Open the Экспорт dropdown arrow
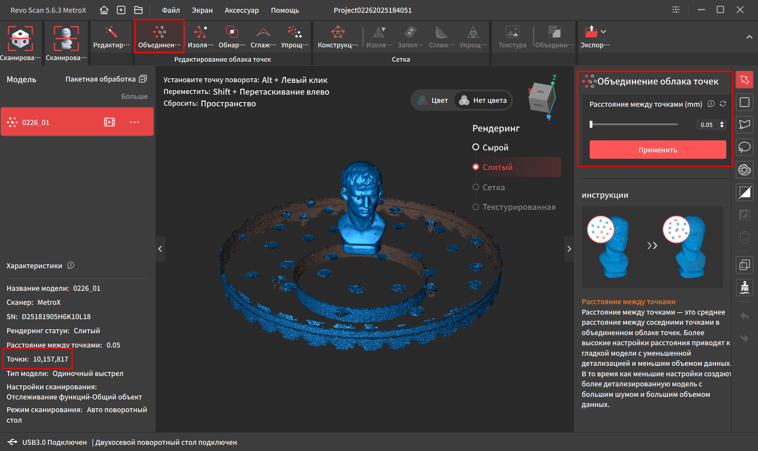 coord(603,32)
